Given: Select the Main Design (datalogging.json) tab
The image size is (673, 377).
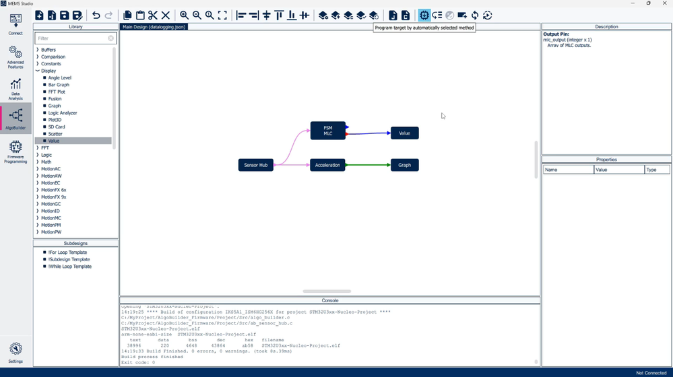Looking at the screenshot, I should click(x=154, y=26).
